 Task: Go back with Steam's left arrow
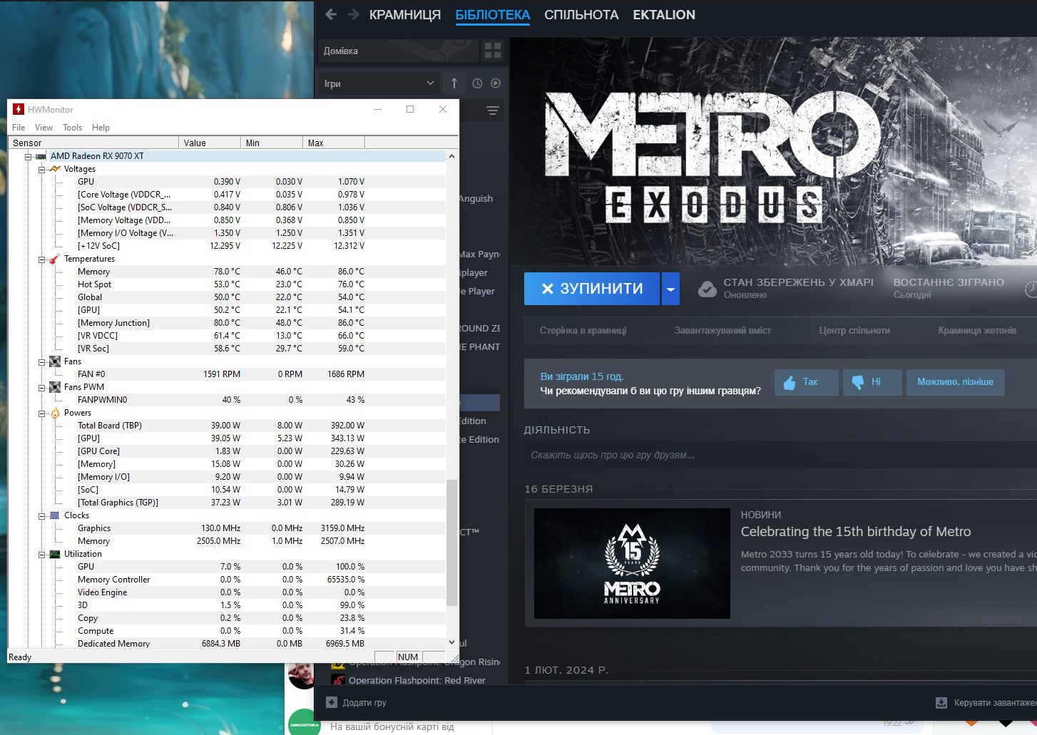330,14
